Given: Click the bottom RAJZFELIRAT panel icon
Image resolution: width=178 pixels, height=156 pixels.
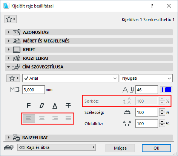Looking at the screenshot, I should coord(16,138).
